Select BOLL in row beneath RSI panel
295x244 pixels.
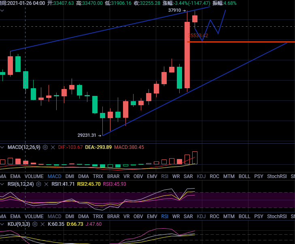[x=244, y=216]
